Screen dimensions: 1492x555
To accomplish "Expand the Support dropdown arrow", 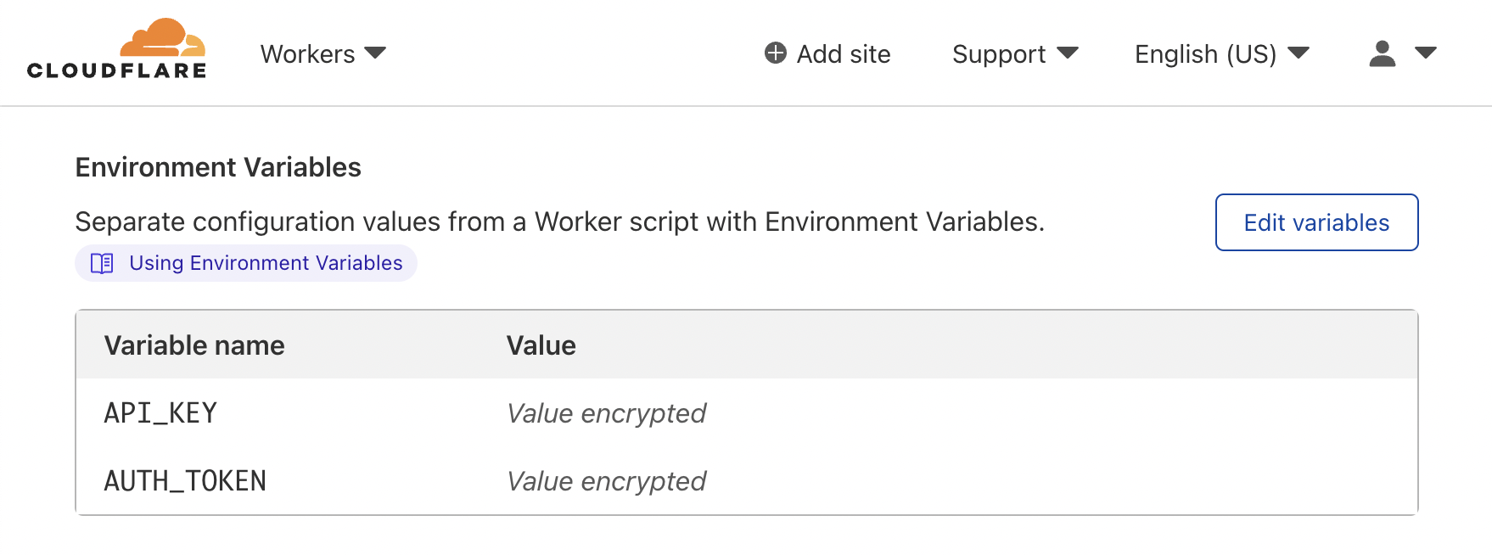I will pyautogui.click(x=1068, y=53).
